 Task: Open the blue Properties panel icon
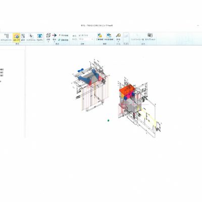coord(40,37)
